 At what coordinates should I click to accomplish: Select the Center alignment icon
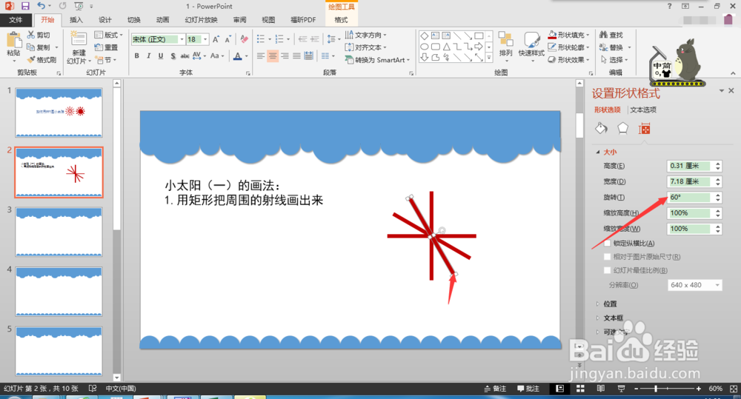point(273,56)
